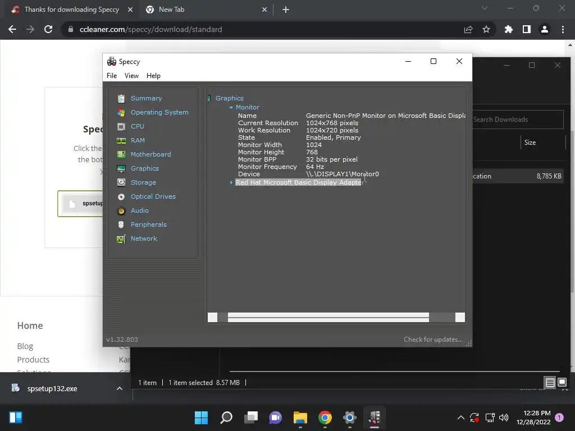Select the RAM module icon
The height and width of the screenshot is (431, 575).
[121, 140]
